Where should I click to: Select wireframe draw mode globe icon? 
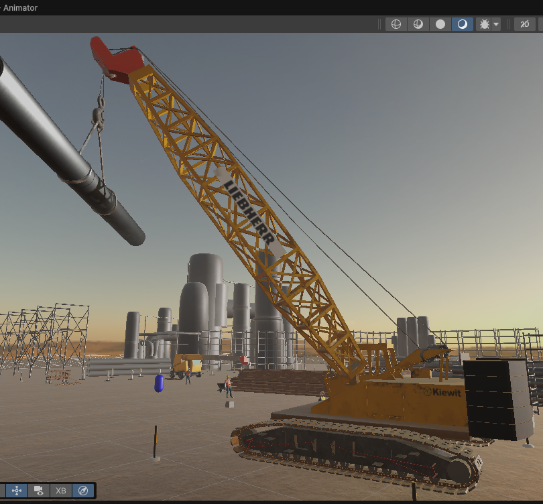pos(396,24)
